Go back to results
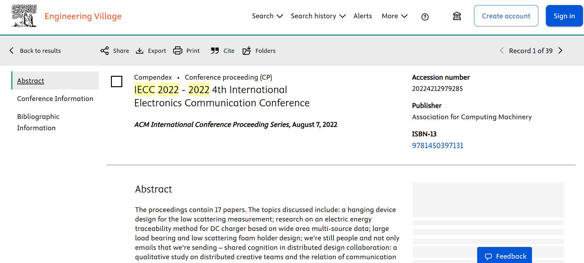 click(35, 51)
